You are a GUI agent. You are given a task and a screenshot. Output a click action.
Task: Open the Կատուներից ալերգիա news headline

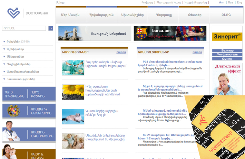pyautogui.click(x=102, y=113)
